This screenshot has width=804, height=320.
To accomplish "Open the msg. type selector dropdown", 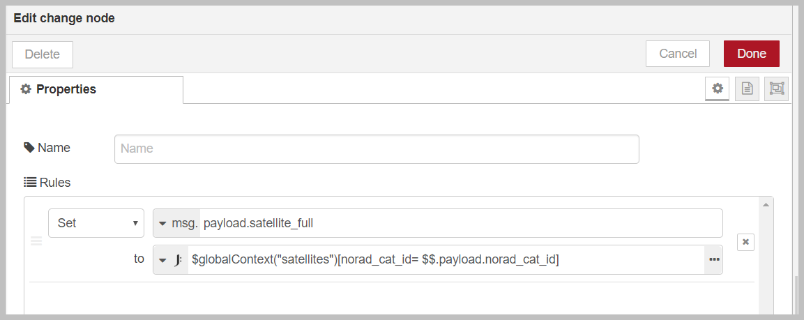I will (x=177, y=223).
